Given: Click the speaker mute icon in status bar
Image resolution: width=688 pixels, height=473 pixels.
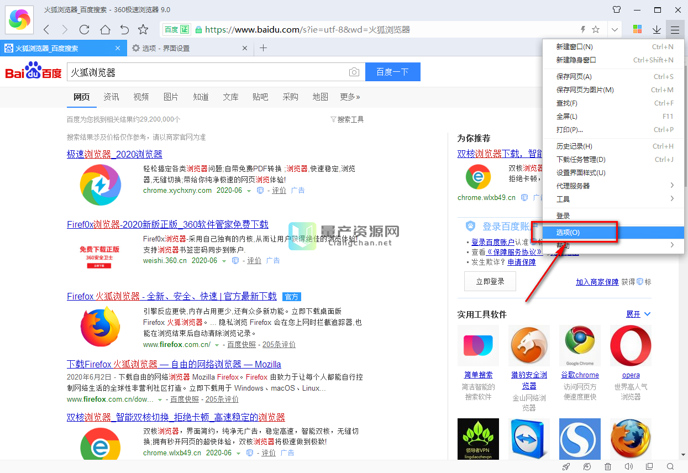Looking at the screenshot, I should (x=629, y=467).
